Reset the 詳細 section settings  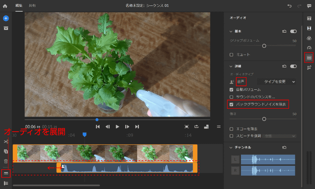284,66
